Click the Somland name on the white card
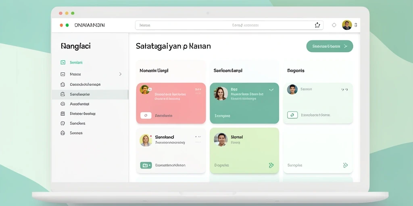This screenshot has width=413, height=206. point(165,137)
